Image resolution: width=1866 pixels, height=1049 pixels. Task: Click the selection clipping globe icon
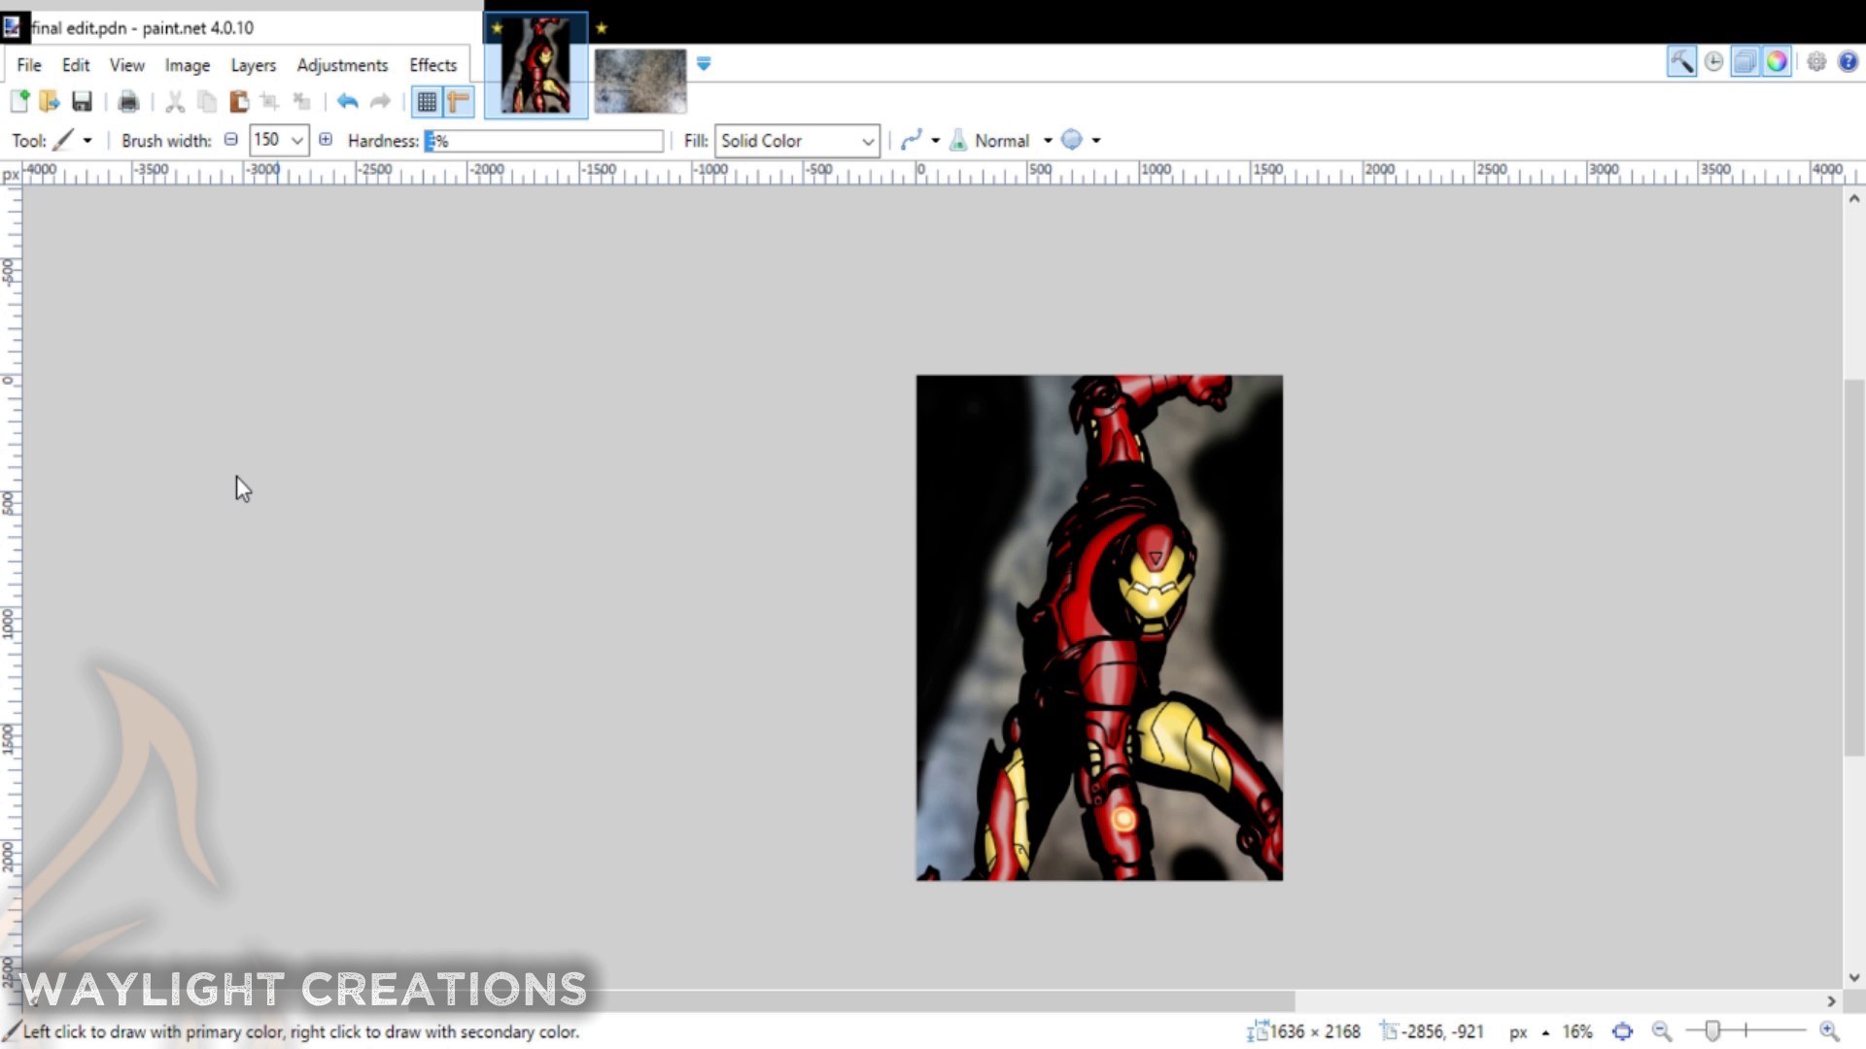[x=1072, y=140]
